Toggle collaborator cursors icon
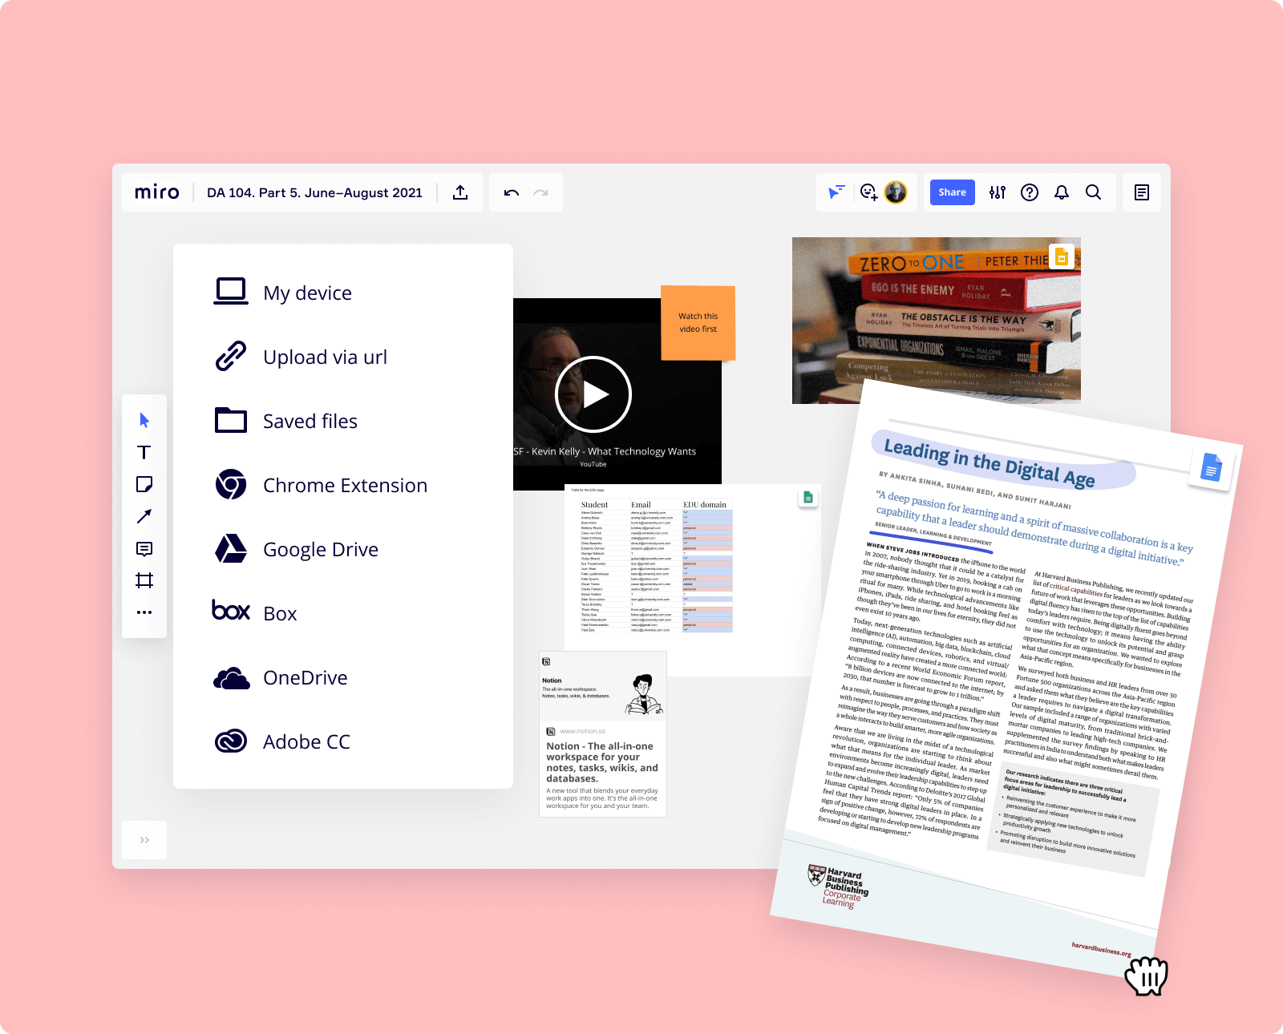 tap(836, 192)
